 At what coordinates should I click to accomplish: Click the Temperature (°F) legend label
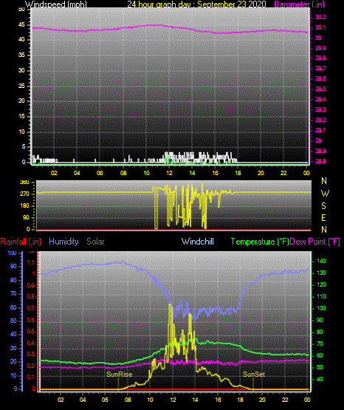point(260,242)
